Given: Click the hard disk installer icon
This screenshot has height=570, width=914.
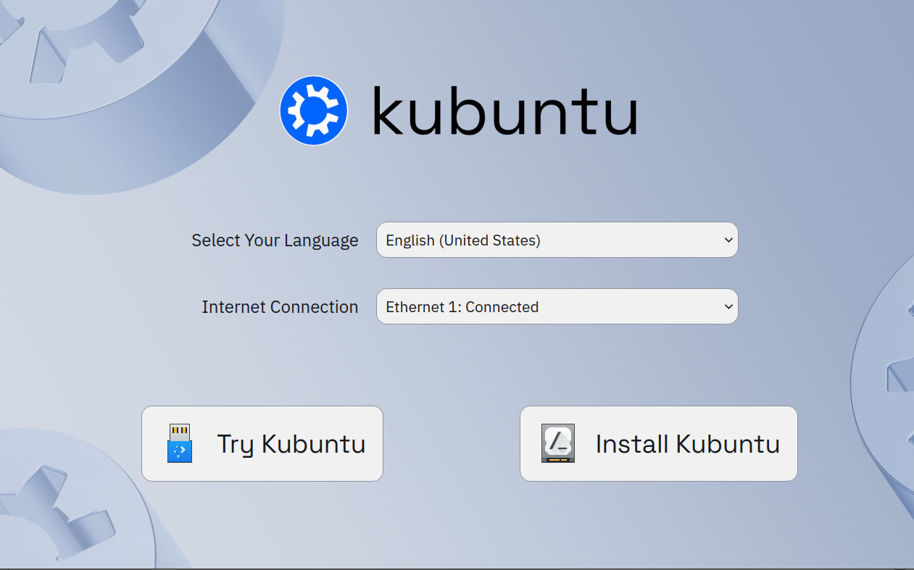Looking at the screenshot, I should click(x=558, y=443).
